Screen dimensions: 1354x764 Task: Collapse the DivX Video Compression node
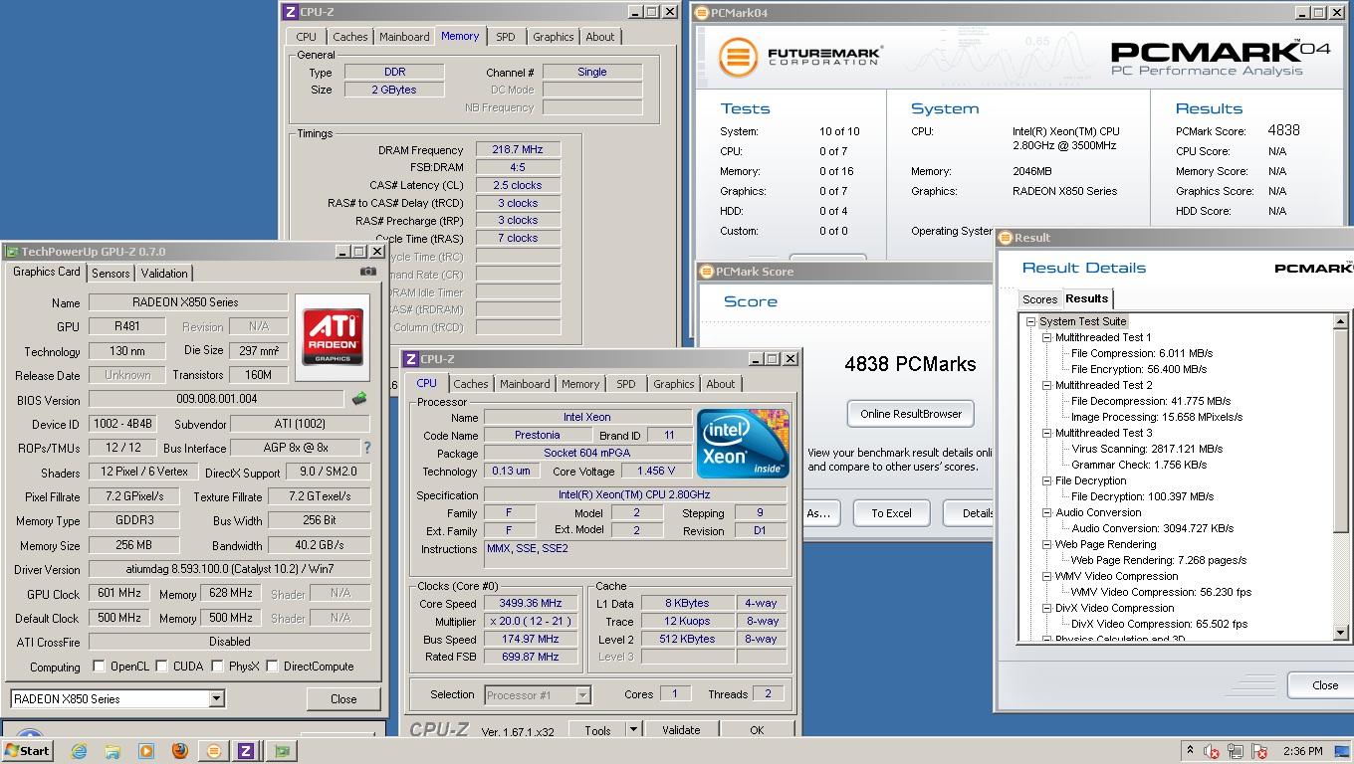click(x=1046, y=608)
